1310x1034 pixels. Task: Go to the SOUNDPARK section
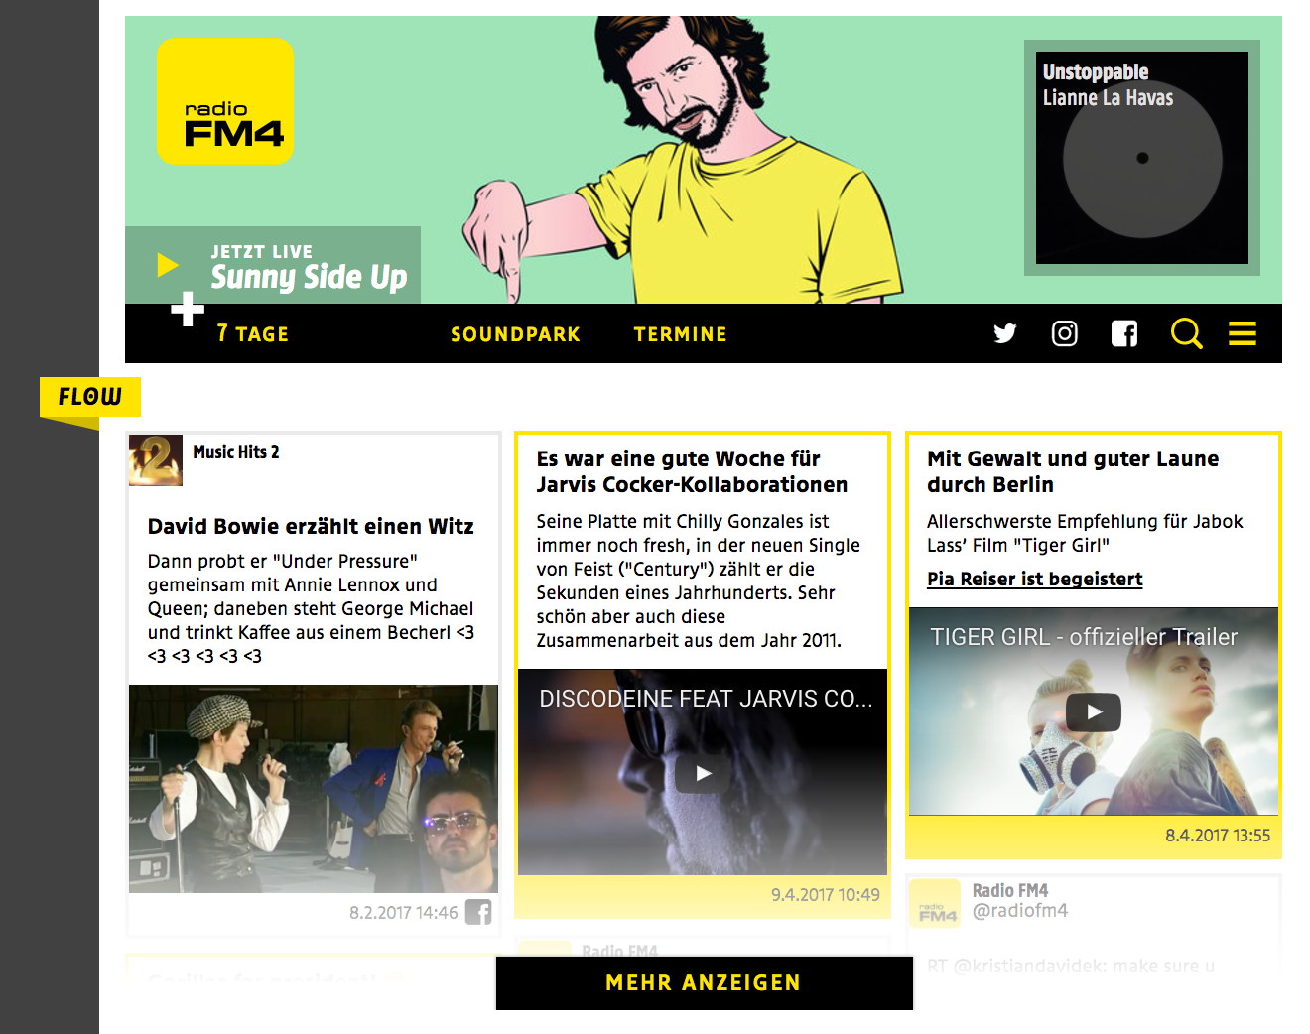tap(515, 334)
